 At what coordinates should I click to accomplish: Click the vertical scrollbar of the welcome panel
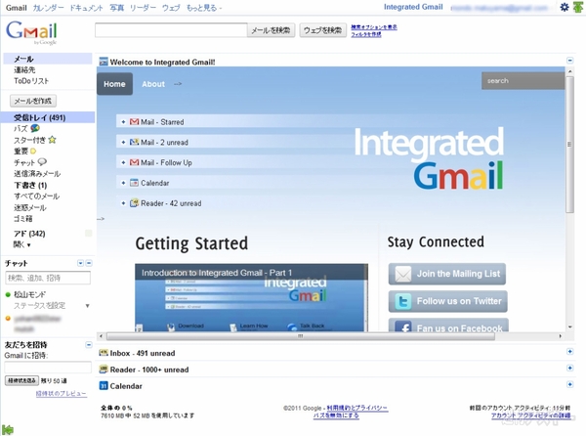click(569, 145)
